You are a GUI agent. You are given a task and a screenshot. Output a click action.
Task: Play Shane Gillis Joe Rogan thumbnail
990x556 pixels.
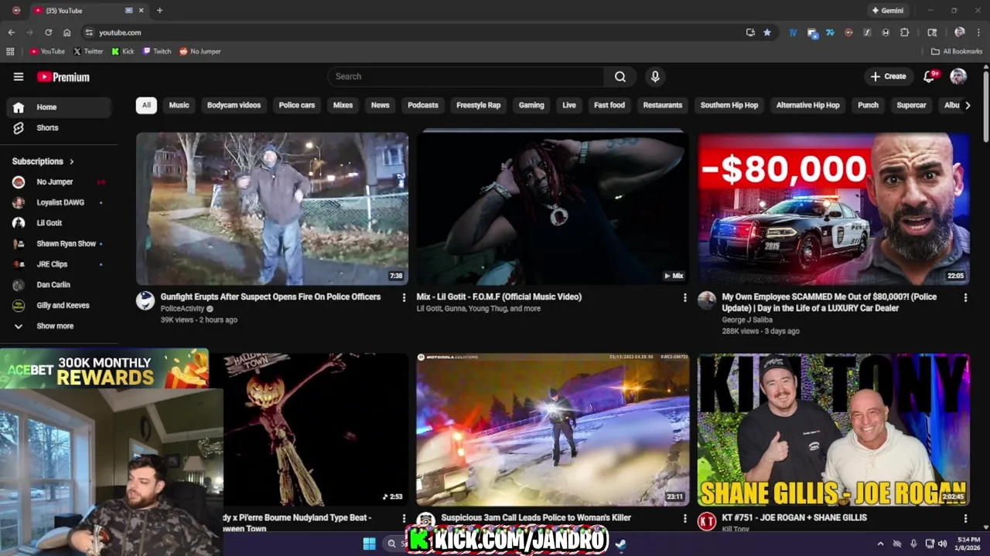[834, 429]
